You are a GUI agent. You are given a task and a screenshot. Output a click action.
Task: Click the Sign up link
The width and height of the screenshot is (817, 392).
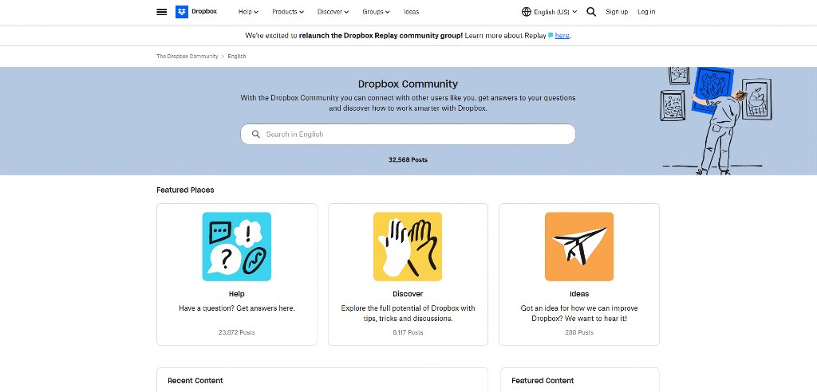[617, 12]
